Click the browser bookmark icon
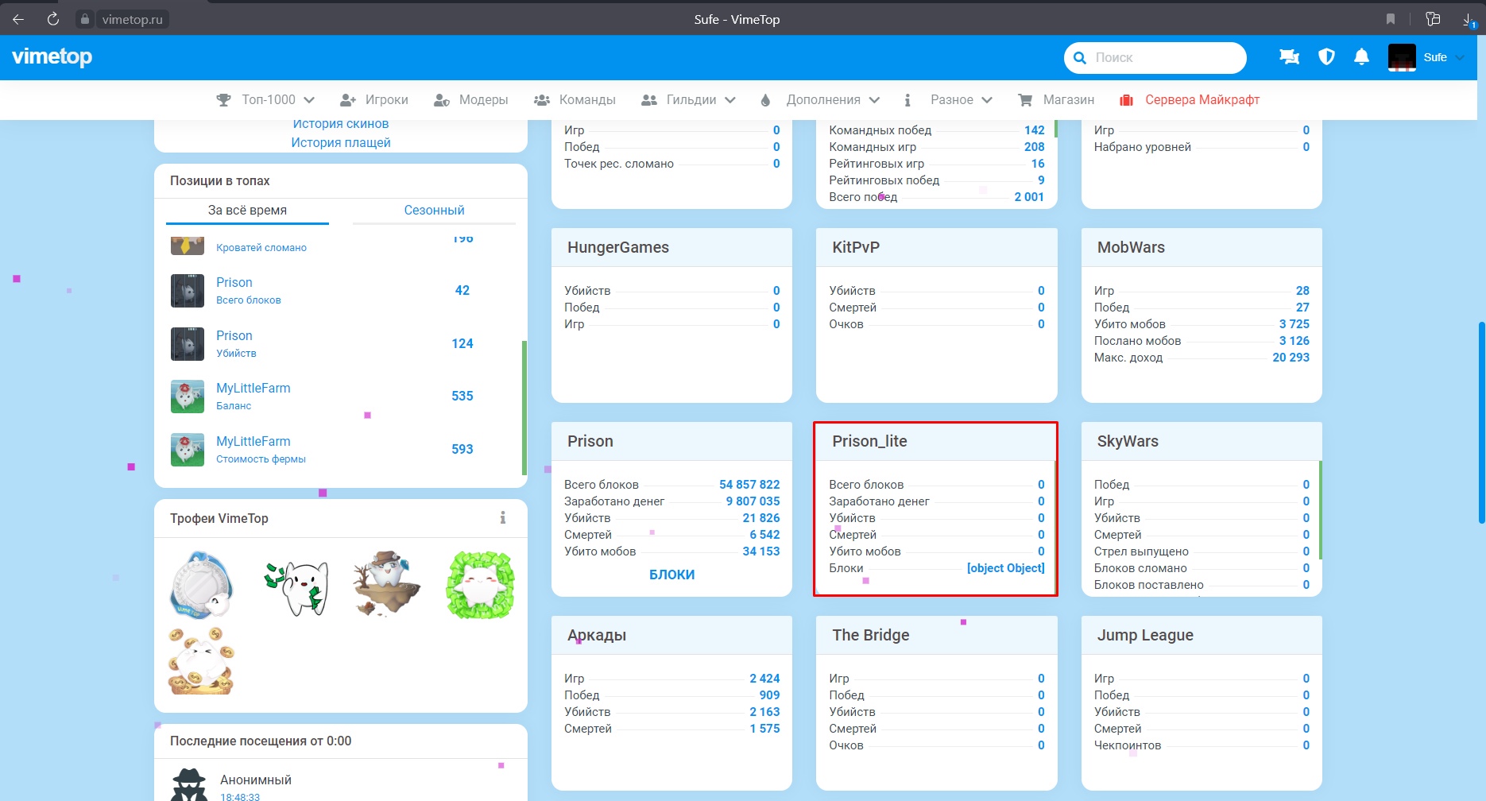 pos(1390,19)
